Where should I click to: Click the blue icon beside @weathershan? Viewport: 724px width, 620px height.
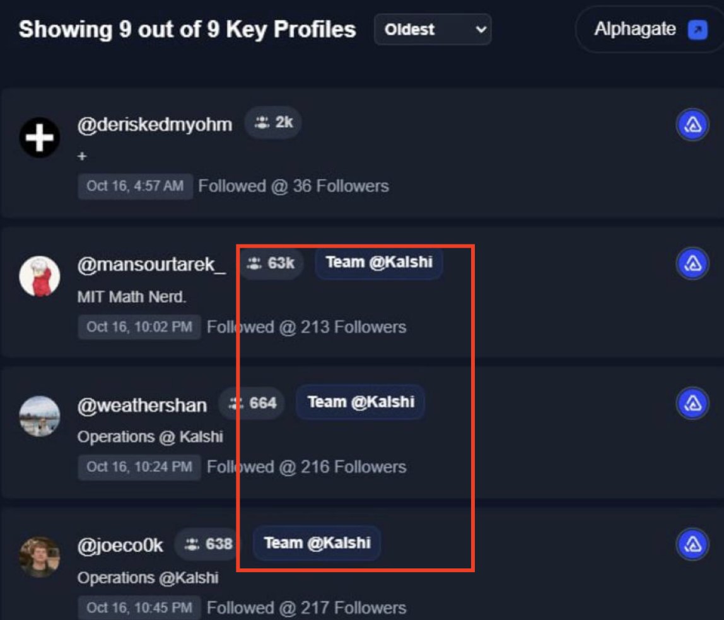tap(692, 403)
